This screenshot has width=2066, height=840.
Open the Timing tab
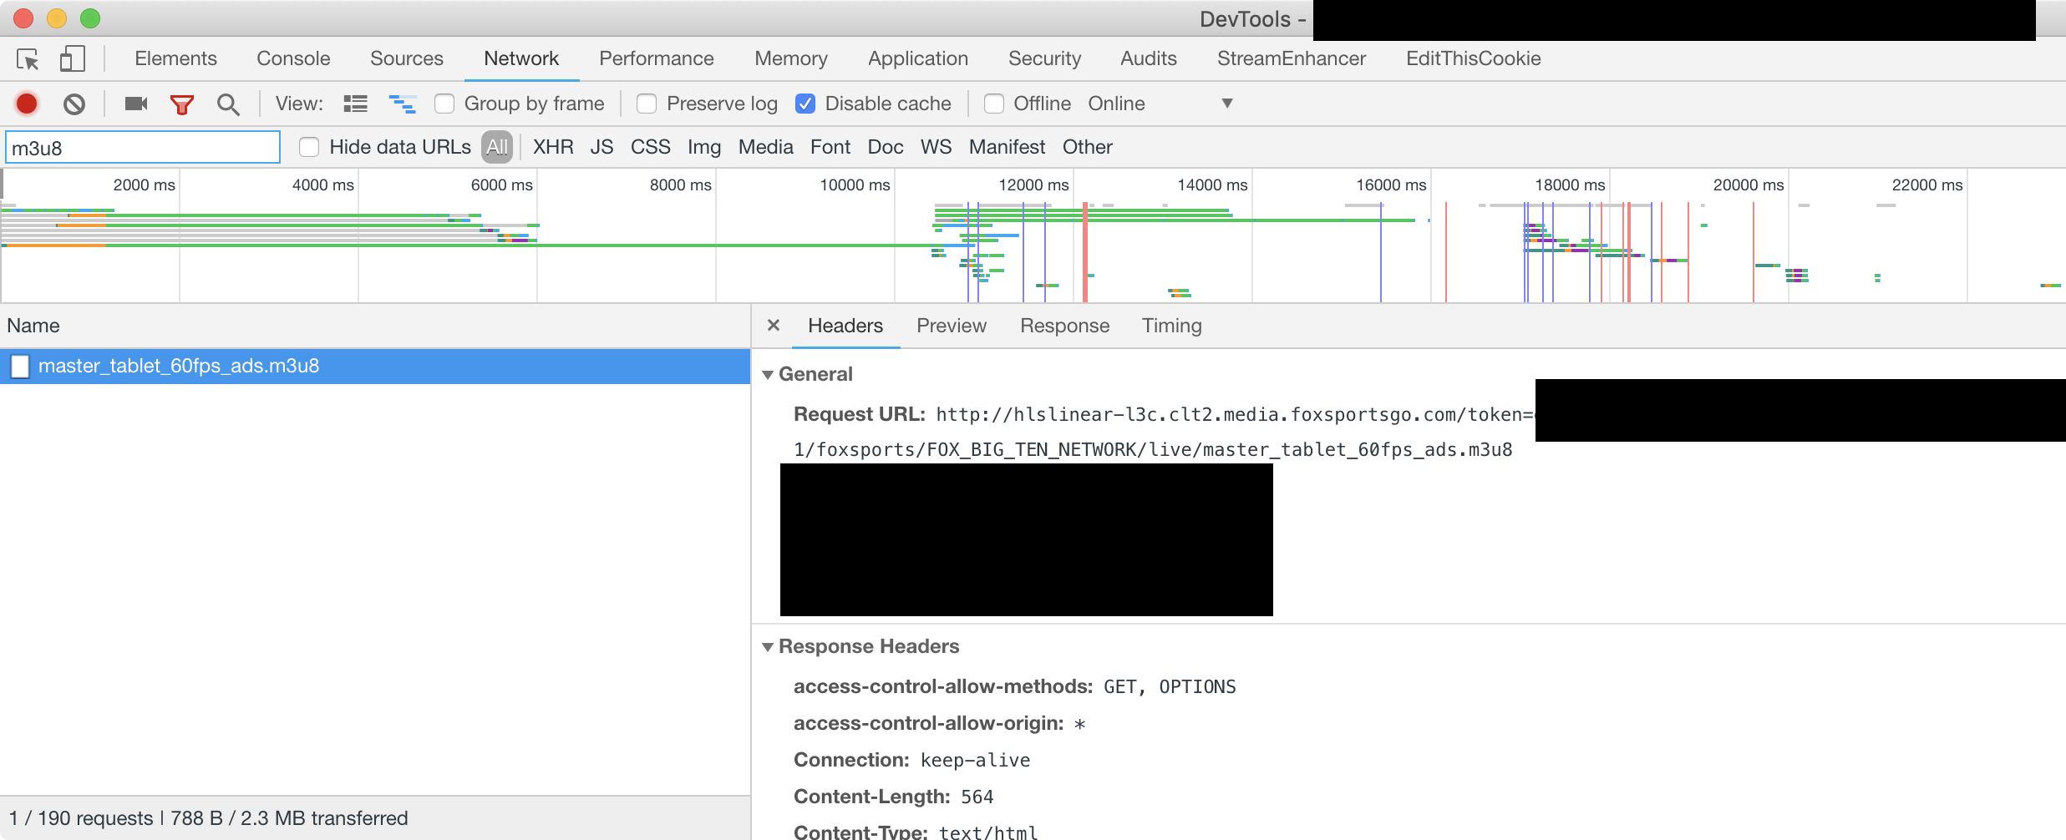(x=1171, y=326)
